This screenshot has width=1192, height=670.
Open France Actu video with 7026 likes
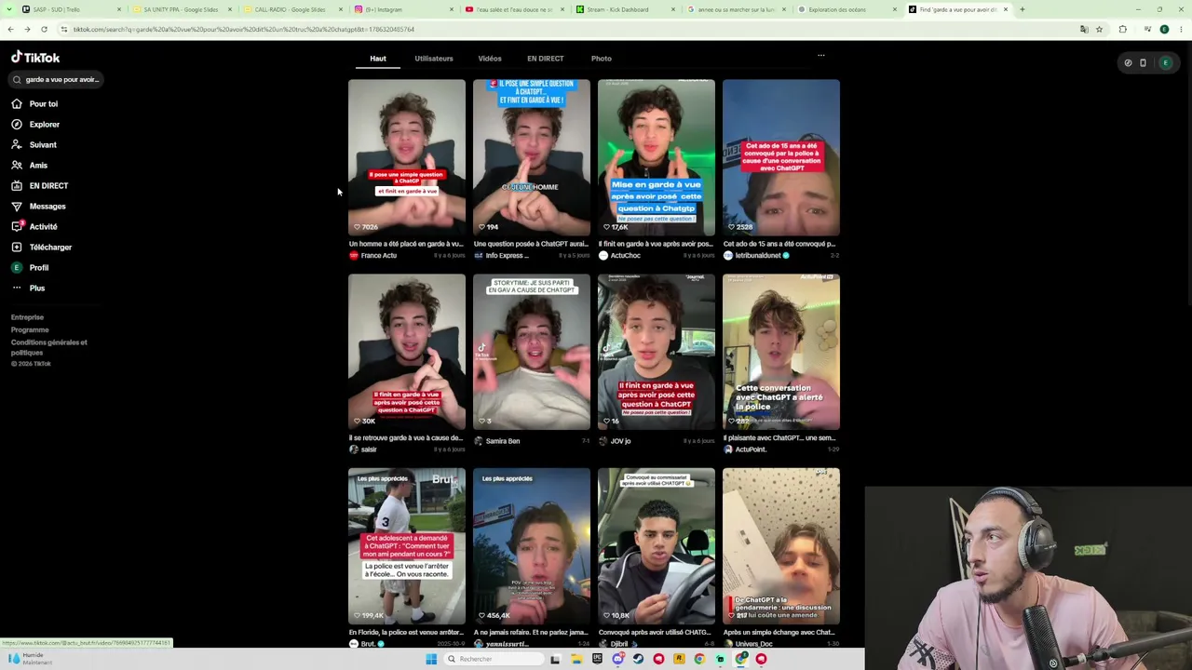point(407,157)
